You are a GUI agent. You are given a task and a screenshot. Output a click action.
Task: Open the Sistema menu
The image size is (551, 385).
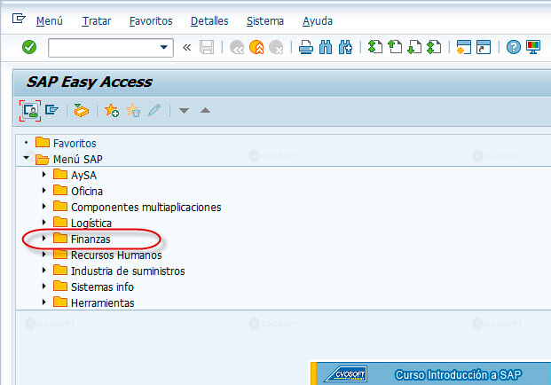coord(265,21)
